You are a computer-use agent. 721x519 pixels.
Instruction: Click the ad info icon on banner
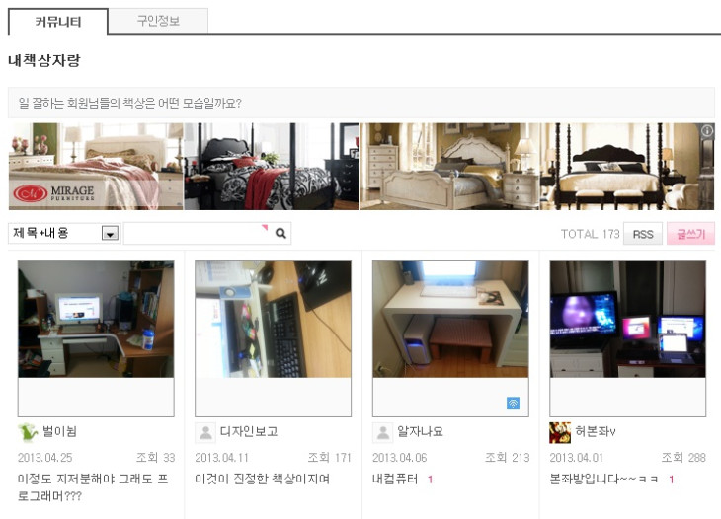click(707, 131)
